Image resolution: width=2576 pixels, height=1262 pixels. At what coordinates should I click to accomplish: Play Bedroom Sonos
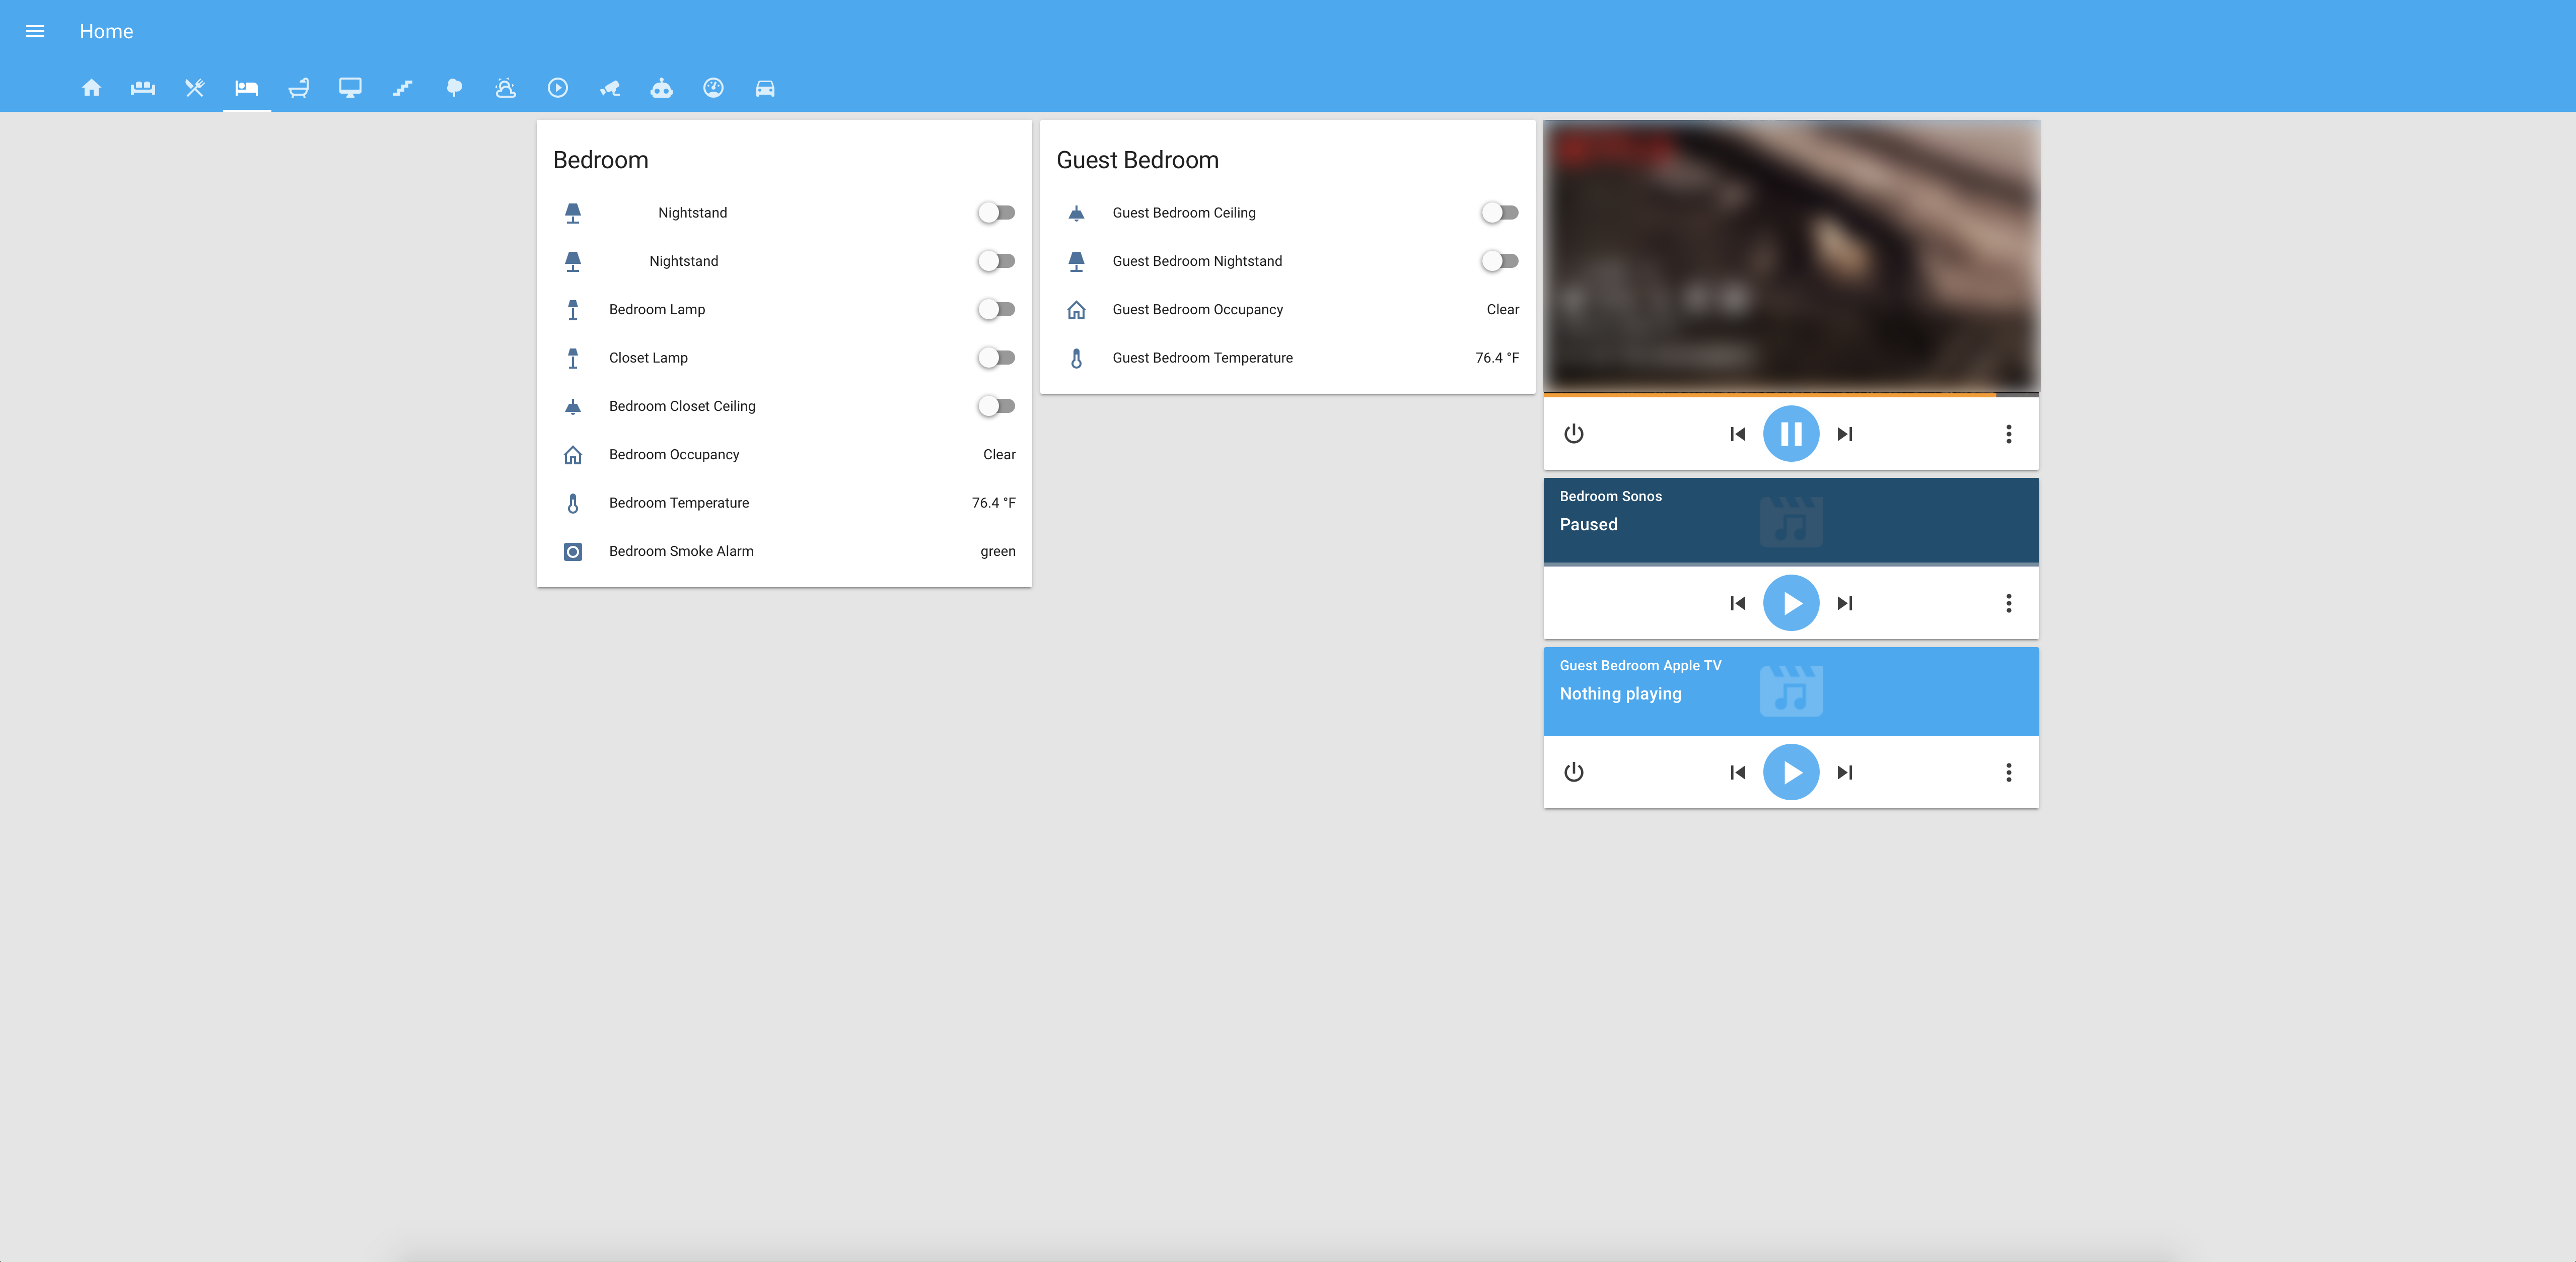(1790, 603)
